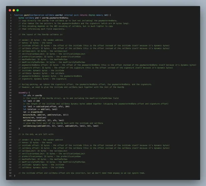Select line number 29 in the gutter
The image size is (206, 186).
(10, 93)
